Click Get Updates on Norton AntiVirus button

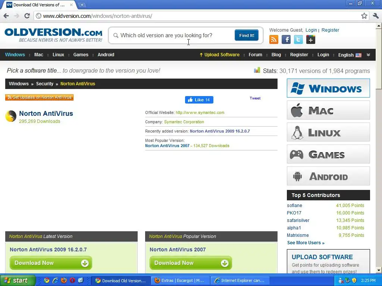(x=39, y=97)
